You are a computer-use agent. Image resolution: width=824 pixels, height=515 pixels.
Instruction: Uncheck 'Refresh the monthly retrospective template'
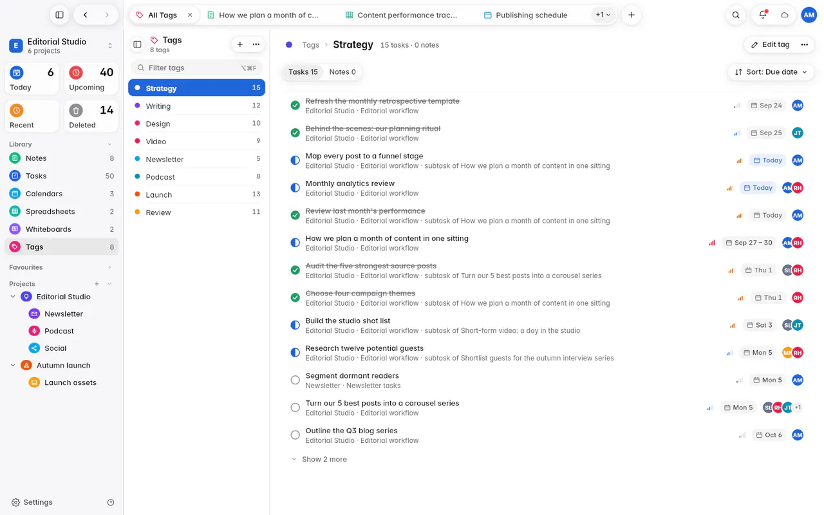tap(295, 106)
